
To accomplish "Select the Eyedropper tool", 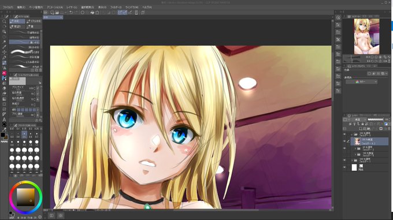I will [x=4, y=47].
